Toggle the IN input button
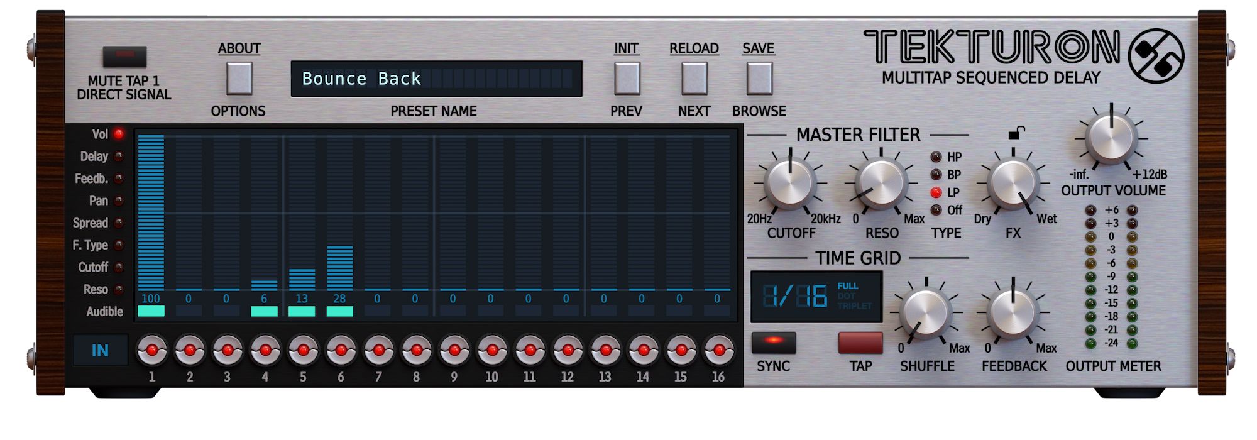Viewport: 1257px width, 440px height. coord(100,350)
